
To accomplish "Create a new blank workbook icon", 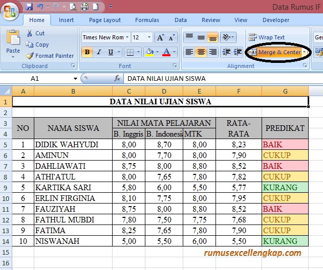I will (95, 7).
